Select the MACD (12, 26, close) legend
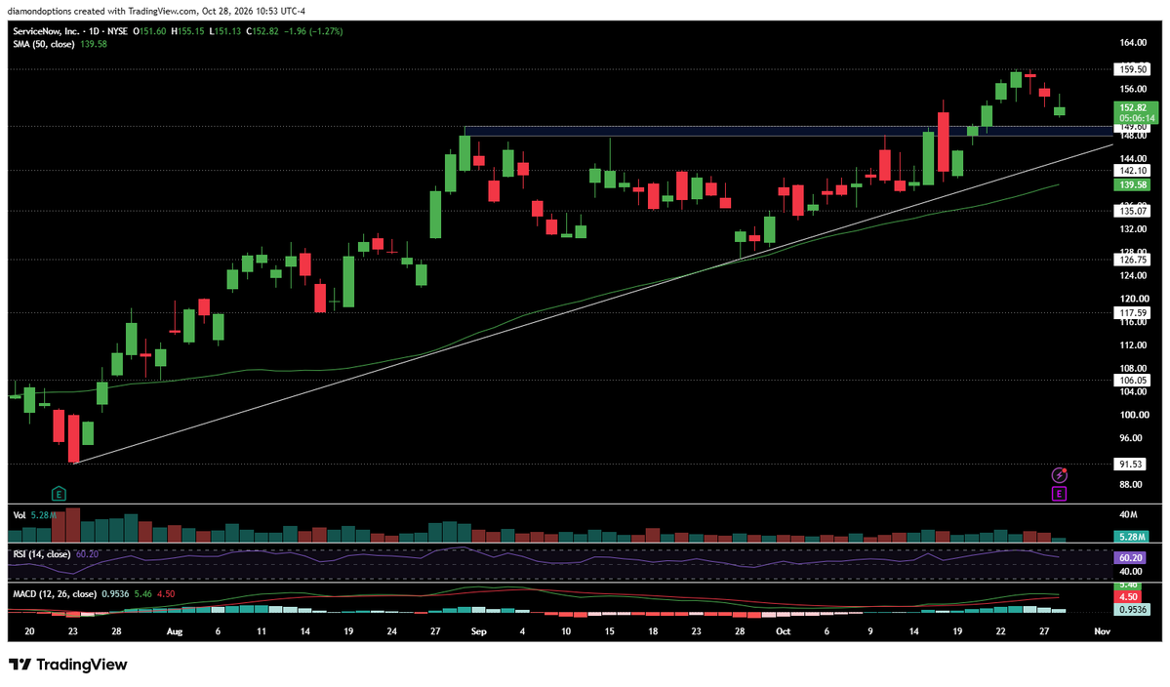1170x687 pixels. click(55, 593)
